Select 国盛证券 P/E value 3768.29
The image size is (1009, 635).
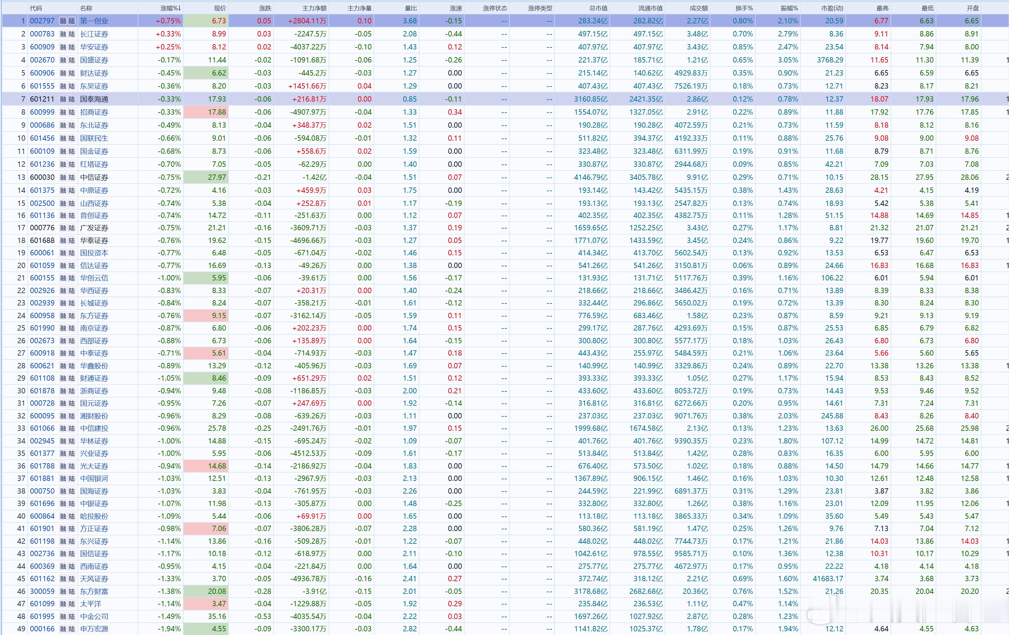(830, 60)
